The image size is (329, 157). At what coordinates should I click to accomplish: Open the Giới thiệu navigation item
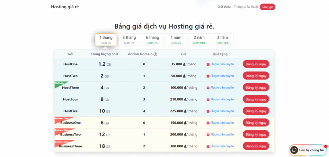(x=224, y=7)
